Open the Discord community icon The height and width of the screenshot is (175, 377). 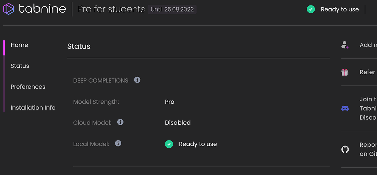(345, 108)
